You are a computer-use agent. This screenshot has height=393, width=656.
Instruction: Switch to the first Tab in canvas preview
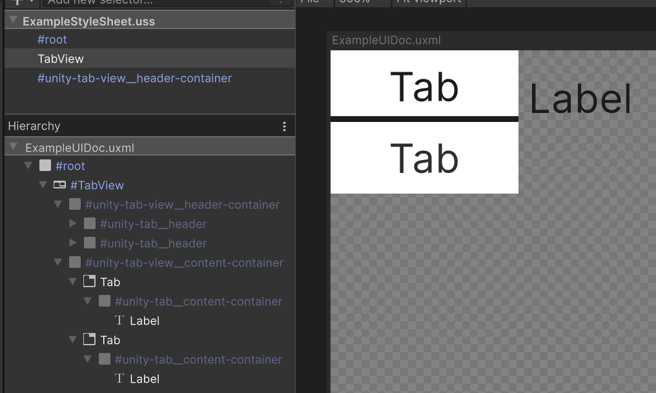click(424, 84)
